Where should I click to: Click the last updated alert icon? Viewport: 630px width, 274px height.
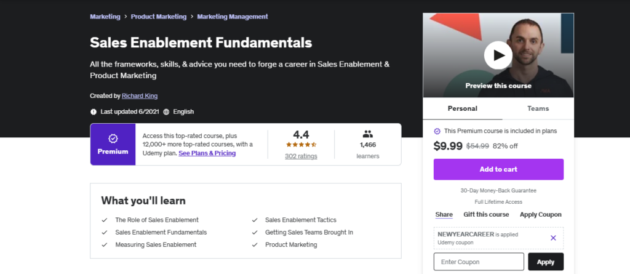[94, 112]
